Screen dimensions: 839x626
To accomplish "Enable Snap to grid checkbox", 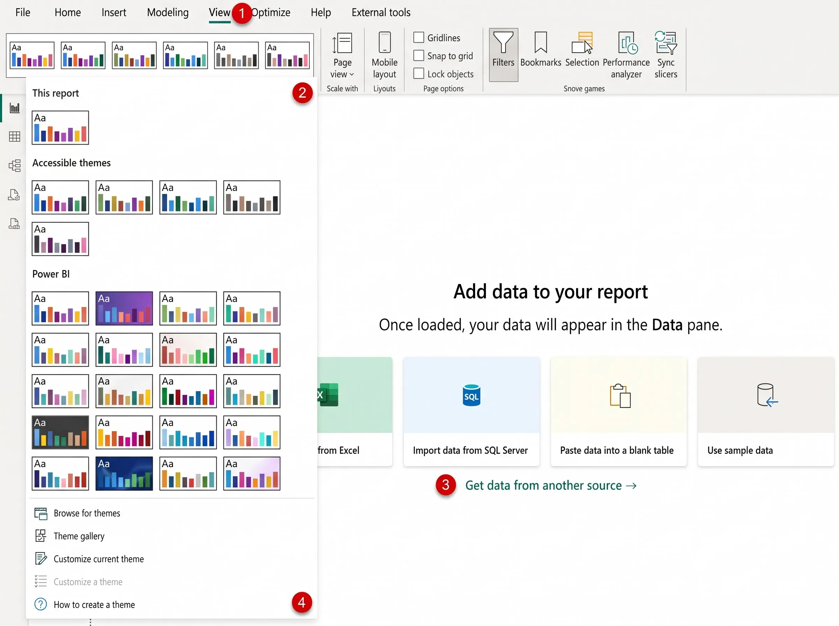I will (418, 56).
